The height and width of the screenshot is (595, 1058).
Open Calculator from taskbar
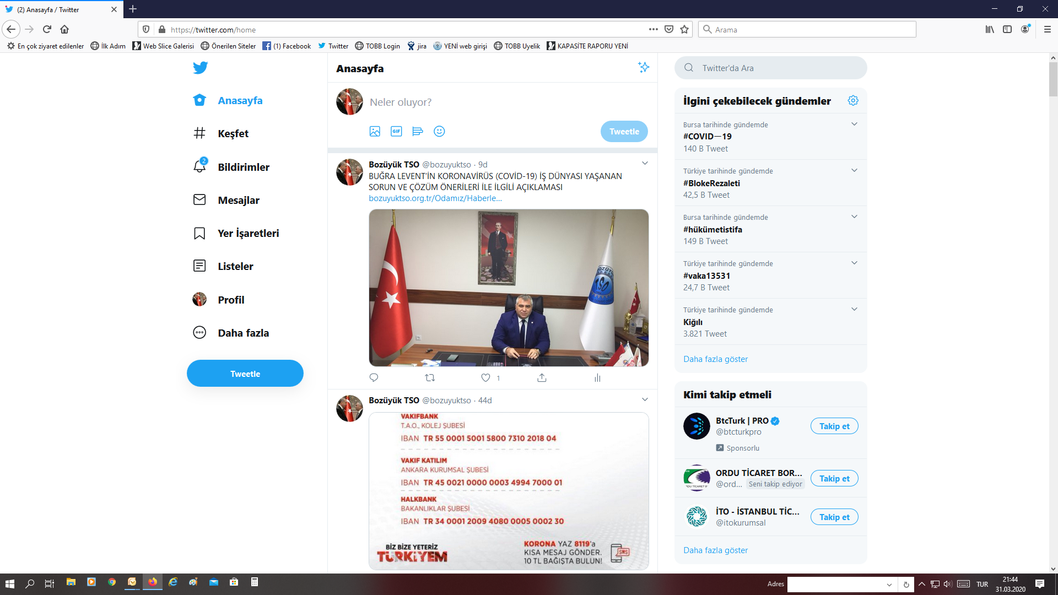pyautogui.click(x=254, y=582)
